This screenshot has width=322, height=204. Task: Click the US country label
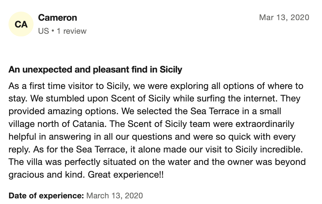tap(43, 31)
